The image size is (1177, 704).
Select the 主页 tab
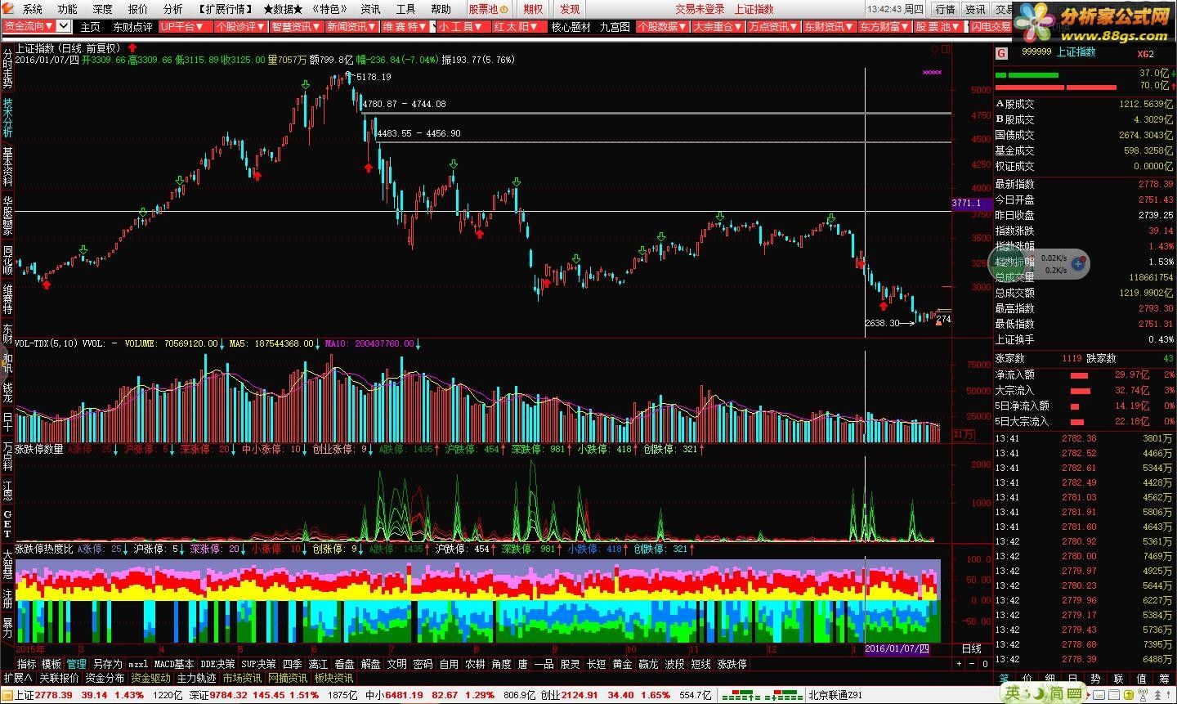(x=91, y=27)
